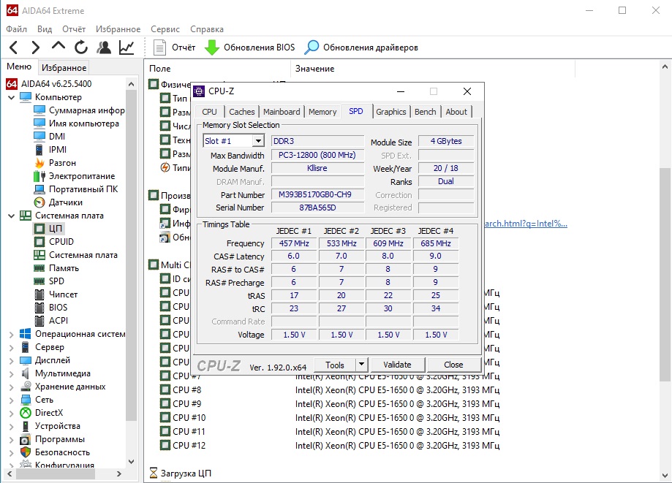Image resolution: width=672 pixels, height=483 pixels.
Task: Navigate up one level with the up arrow icon
Action: 58,46
